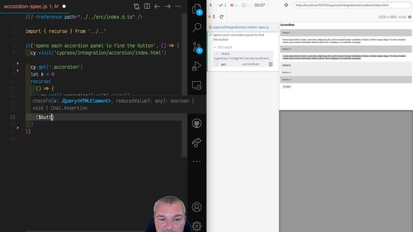Expand Section 4 accordion header
Screen dimensions: 413x232
coord(346,72)
